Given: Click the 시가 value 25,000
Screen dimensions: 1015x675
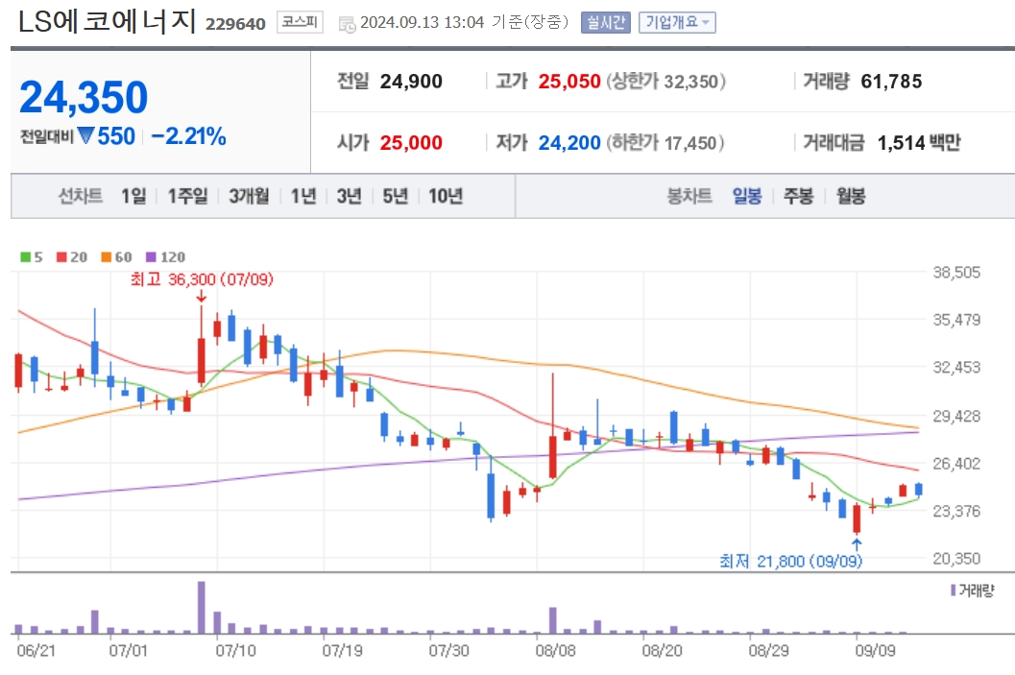Looking at the screenshot, I should [x=411, y=142].
